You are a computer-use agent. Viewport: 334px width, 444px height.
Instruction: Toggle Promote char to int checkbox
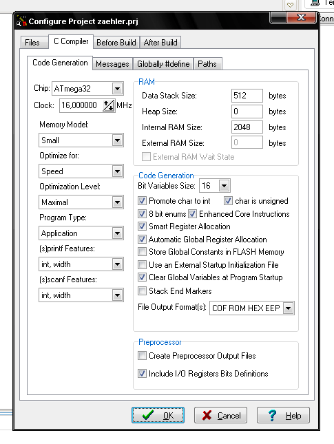pos(142,201)
